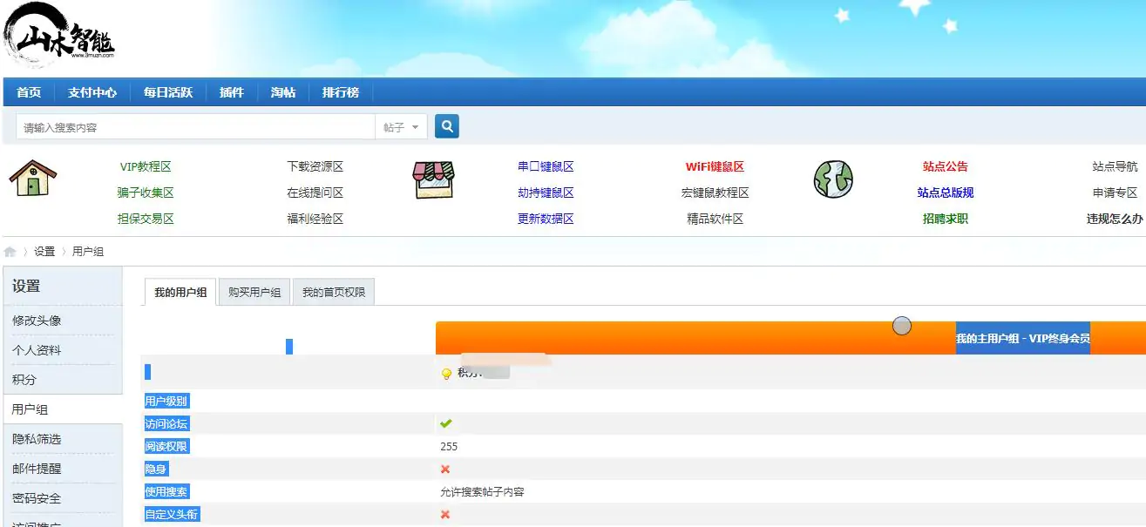Click the red cross in 自定义头衔 row
Screen dimensions: 1146x527
click(445, 514)
